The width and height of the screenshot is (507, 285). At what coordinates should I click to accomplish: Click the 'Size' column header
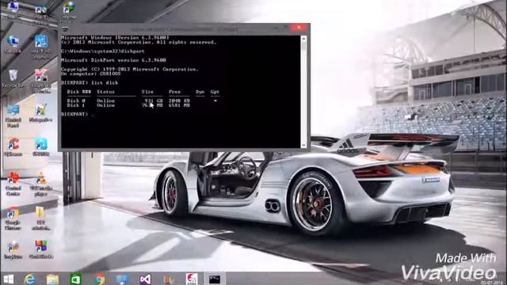coord(148,92)
